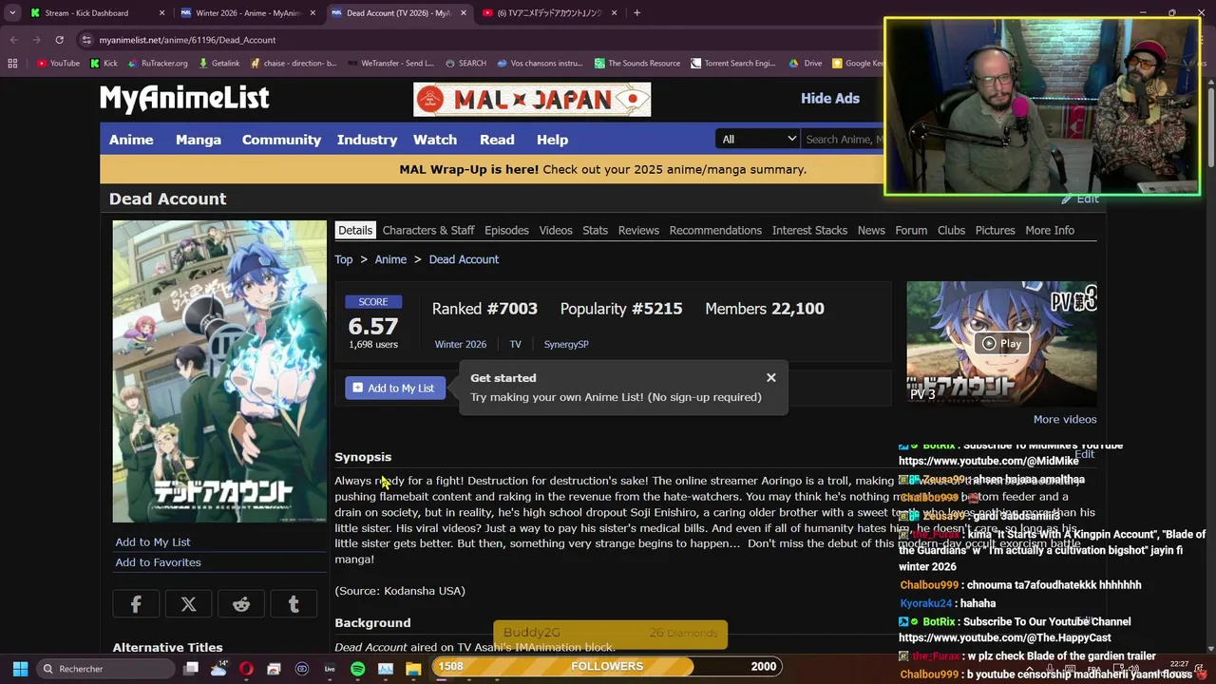Open the weather widget on the taskbar
The height and width of the screenshot is (684, 1216).
pos(218,669)
